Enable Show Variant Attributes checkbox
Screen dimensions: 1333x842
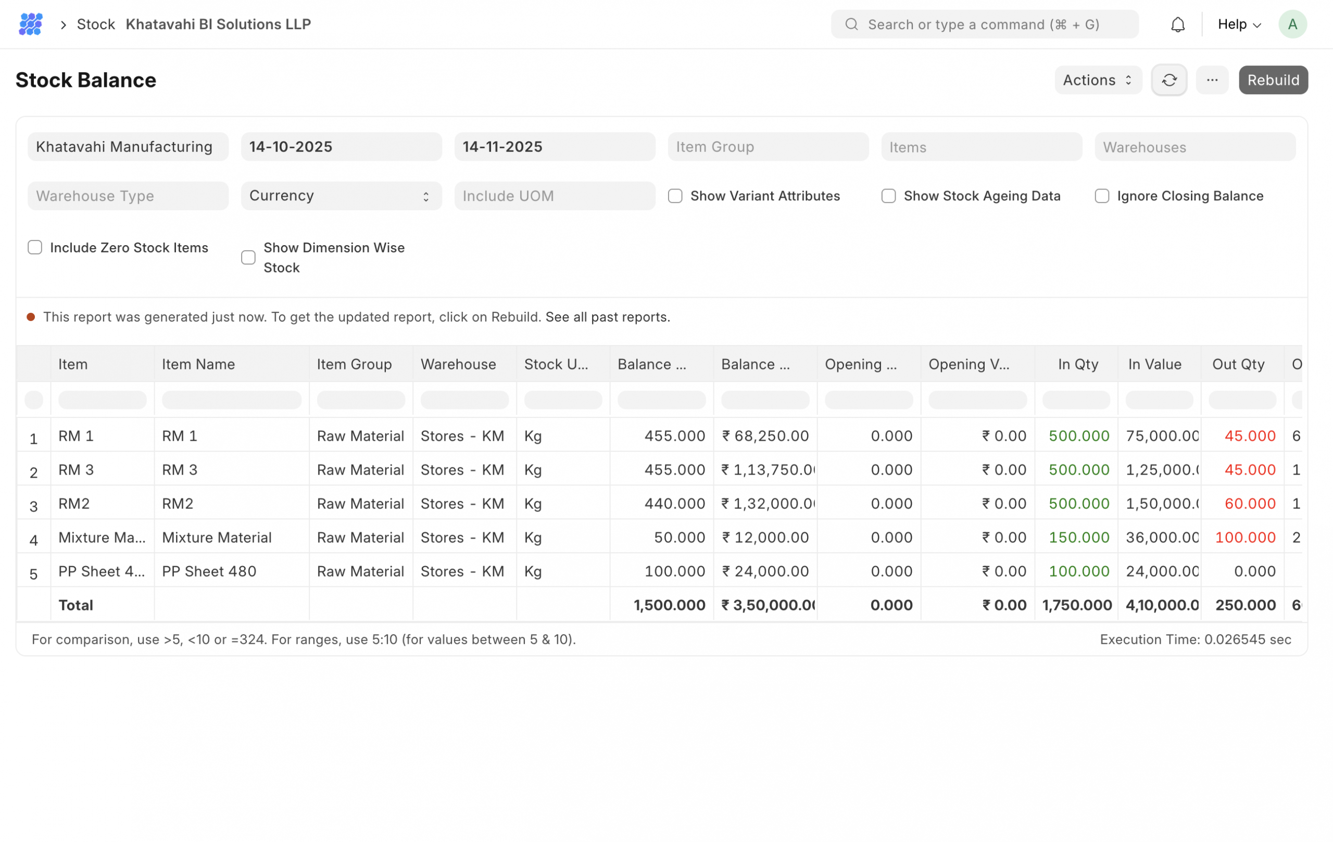pyautogui.click(x=675, y=196)
